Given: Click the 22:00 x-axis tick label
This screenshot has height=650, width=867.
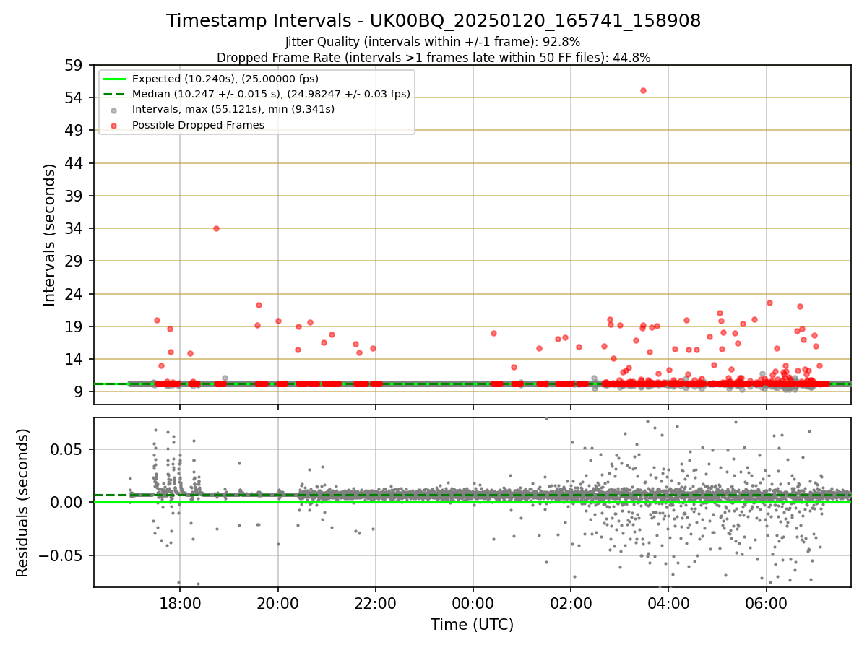Looking at the screenshot, I should (x=375, y=603).
